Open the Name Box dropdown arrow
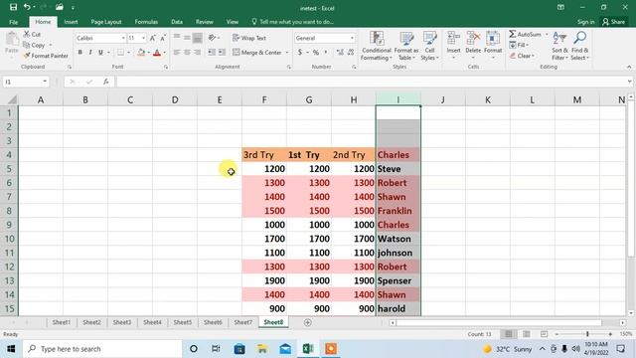This screenshot has width=636, height=358. click(x=44, y=82)
